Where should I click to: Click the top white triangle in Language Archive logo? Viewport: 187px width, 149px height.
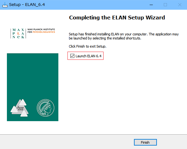pos(23,102)
